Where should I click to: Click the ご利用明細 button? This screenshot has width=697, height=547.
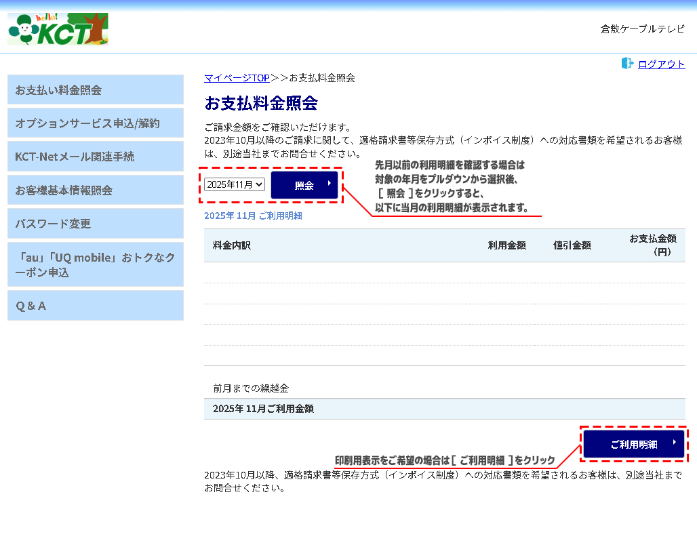pyautogui.click(x=634, y=445)
